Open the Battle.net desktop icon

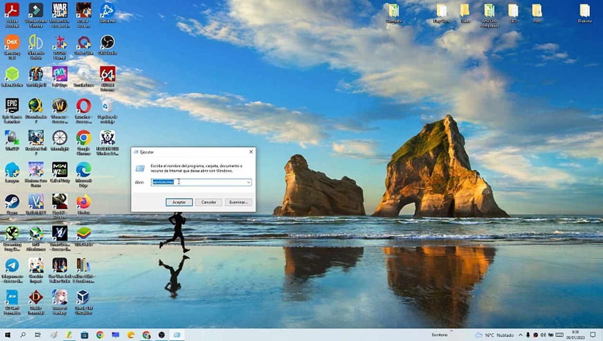click(108, 13)
